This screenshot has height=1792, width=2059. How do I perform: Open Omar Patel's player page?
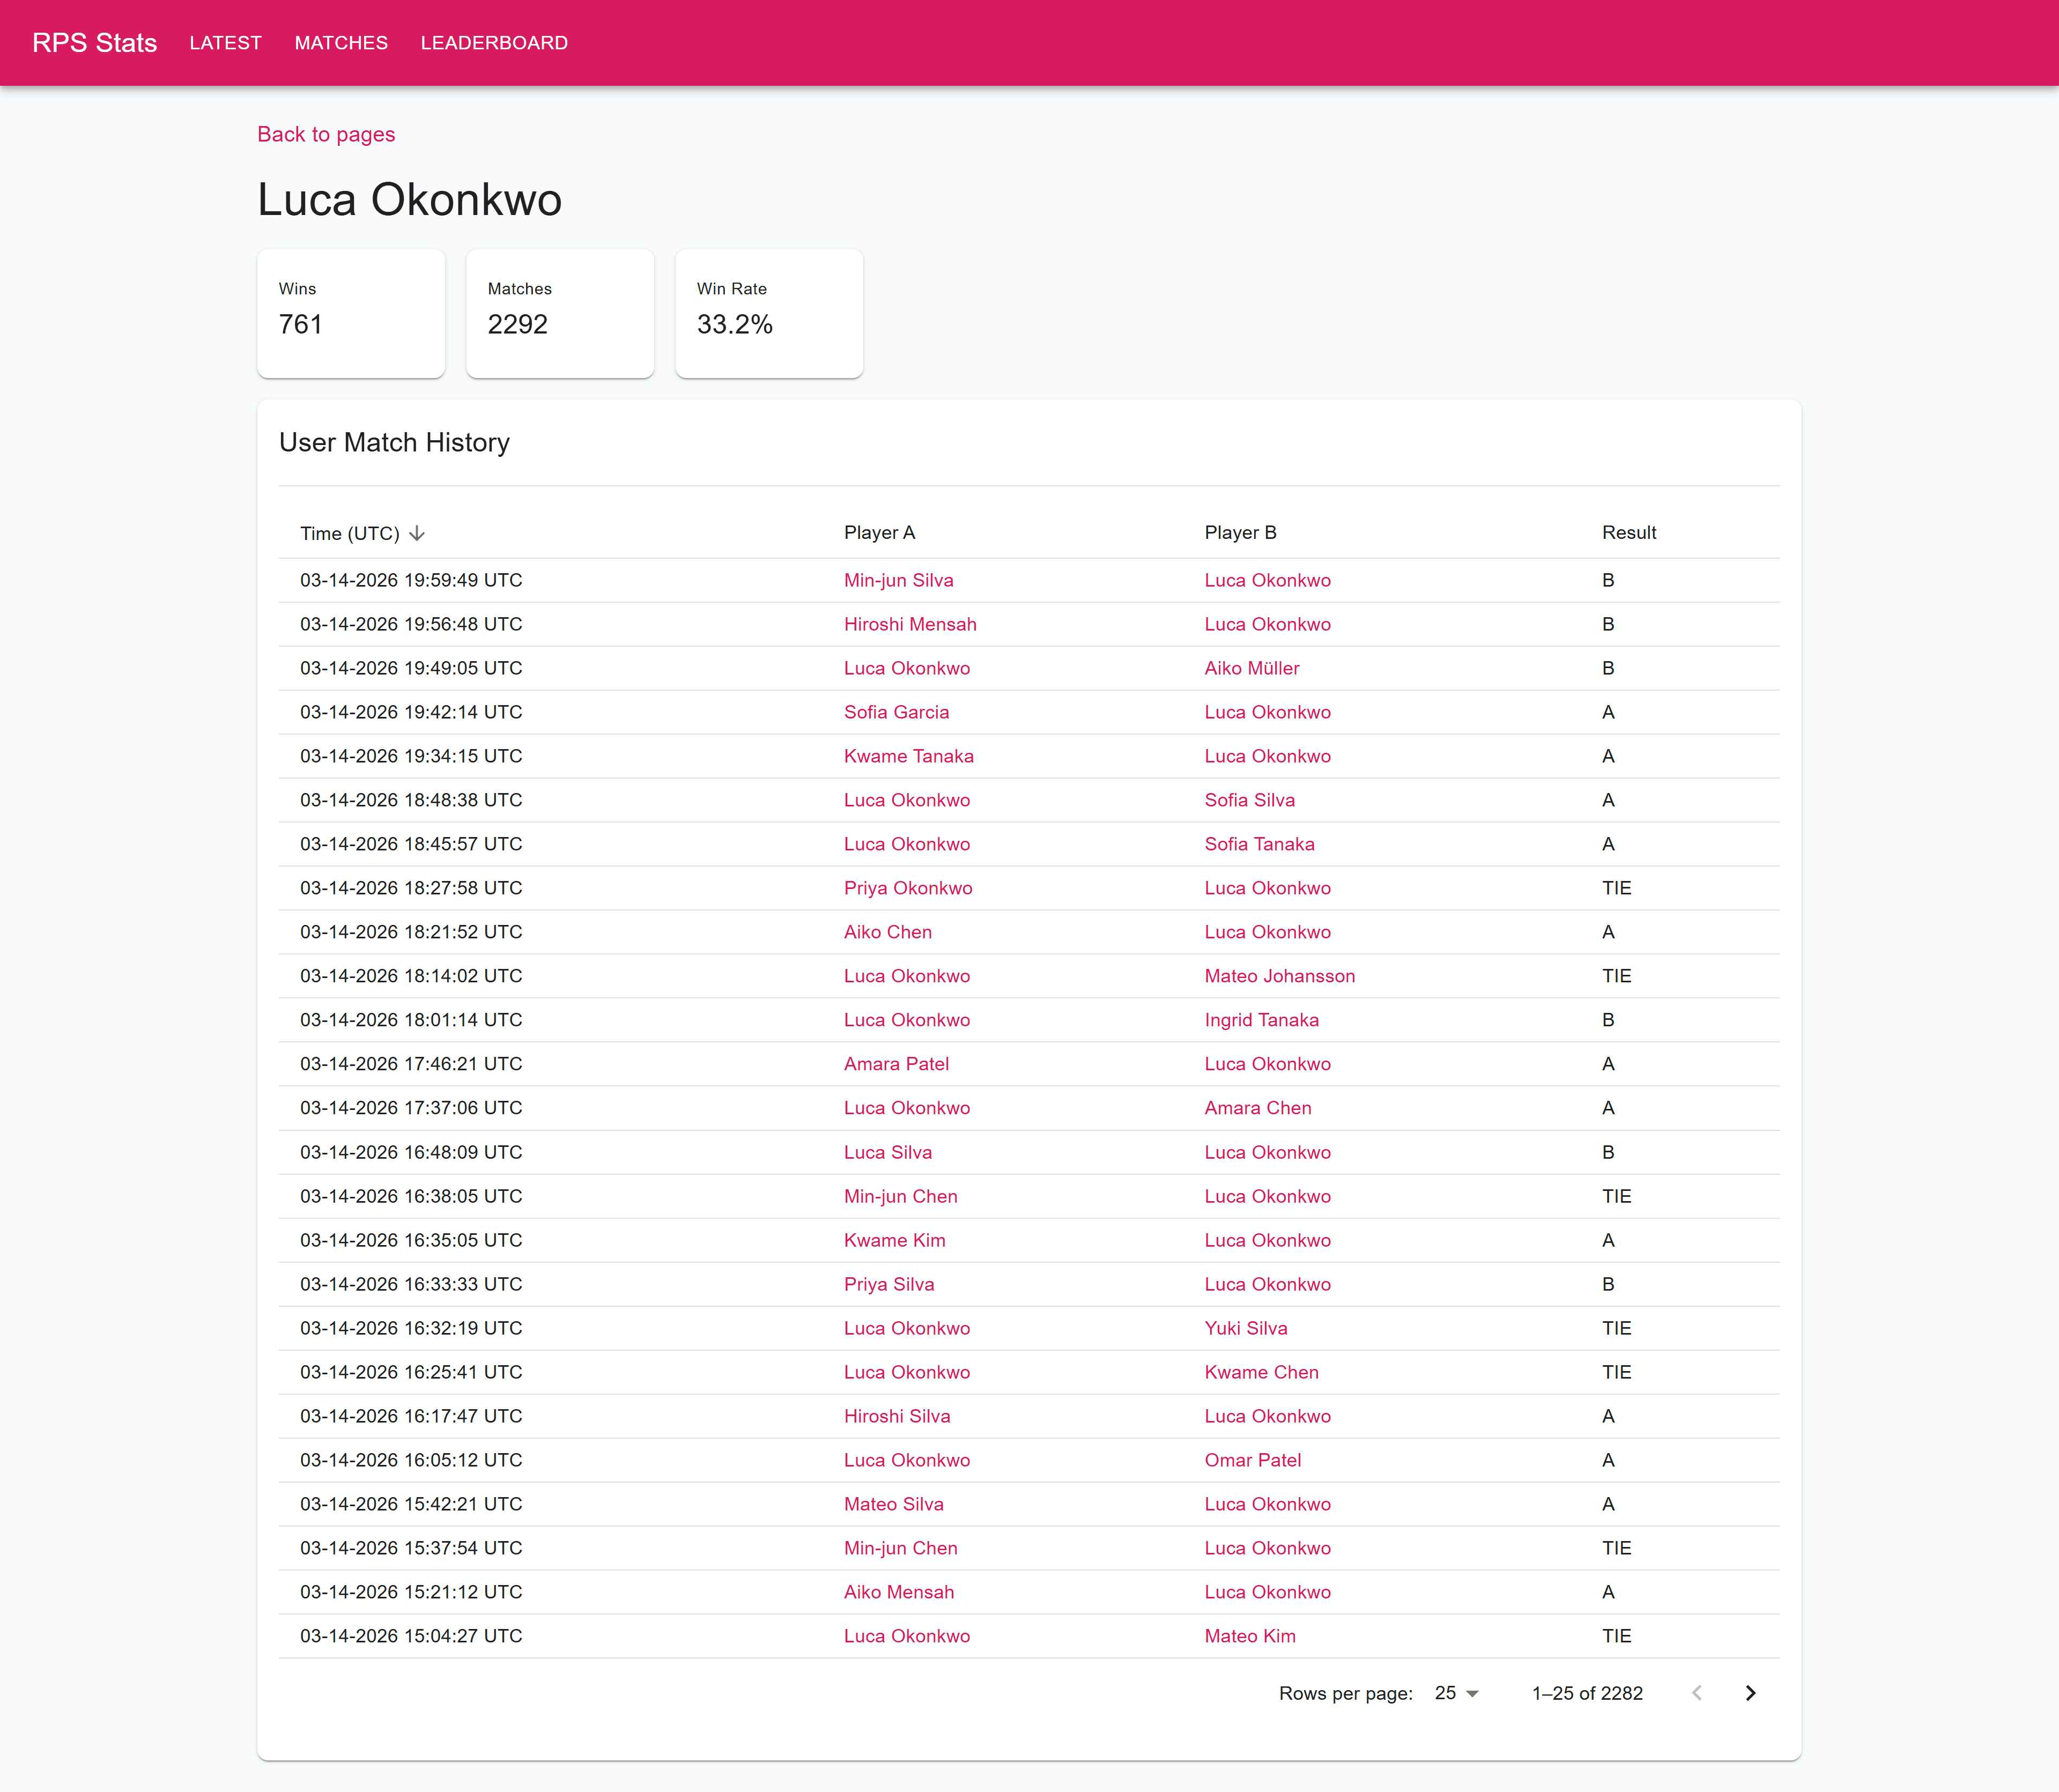(1252, 1460)
